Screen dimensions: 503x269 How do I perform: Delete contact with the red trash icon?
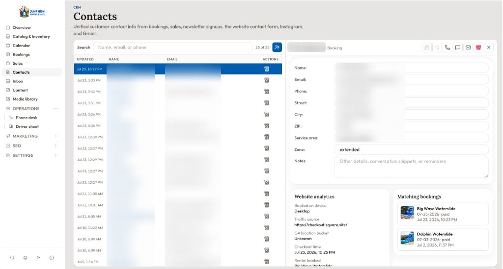point(478,48)
